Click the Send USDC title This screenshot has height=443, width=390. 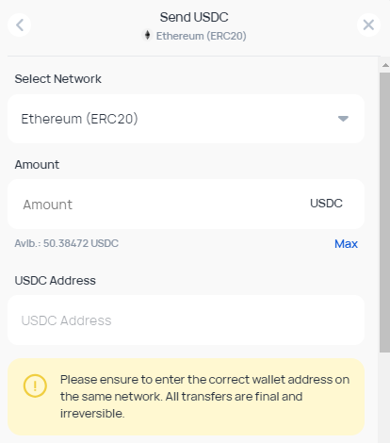pos(194,17)
